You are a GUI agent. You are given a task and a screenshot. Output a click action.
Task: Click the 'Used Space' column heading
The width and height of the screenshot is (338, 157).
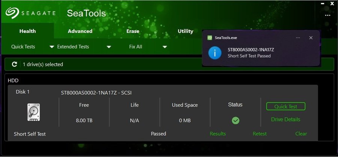(185, 105)
